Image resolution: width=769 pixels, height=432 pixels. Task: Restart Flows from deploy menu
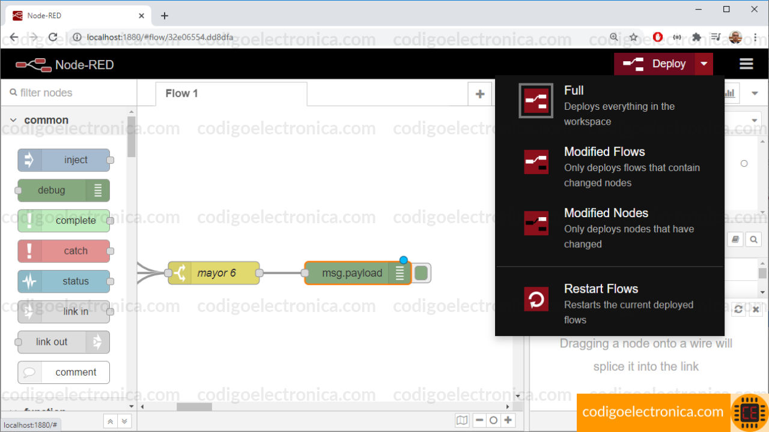pyautogui.click(x=610, y=304)
